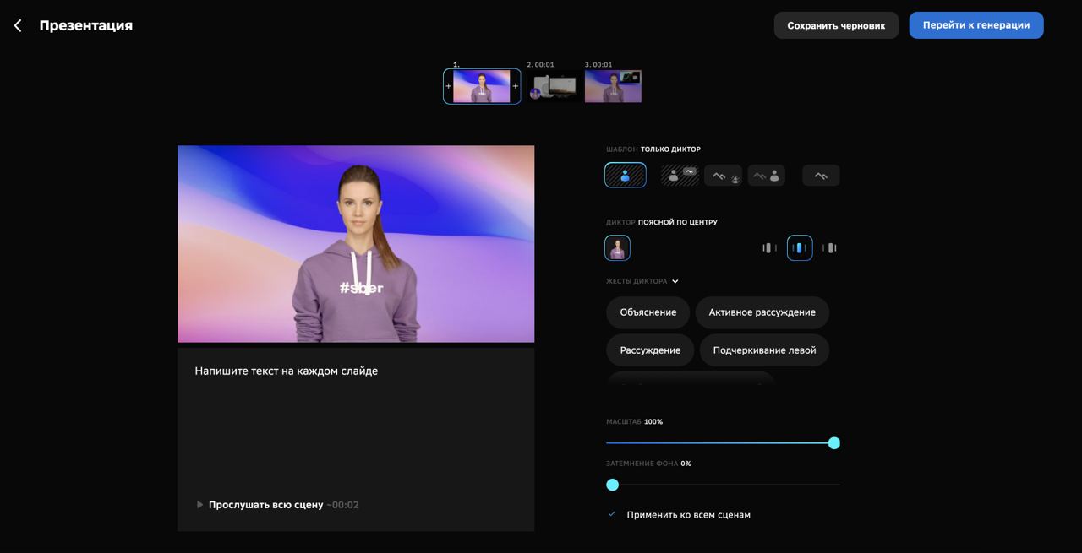This screenshot has width=1082, height=553.
Task: Click Перейти к генерации button
Action: pos(976,25)
